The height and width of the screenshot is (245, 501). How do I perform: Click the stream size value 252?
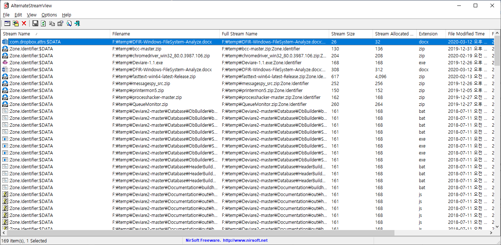[x=335, y=83]
